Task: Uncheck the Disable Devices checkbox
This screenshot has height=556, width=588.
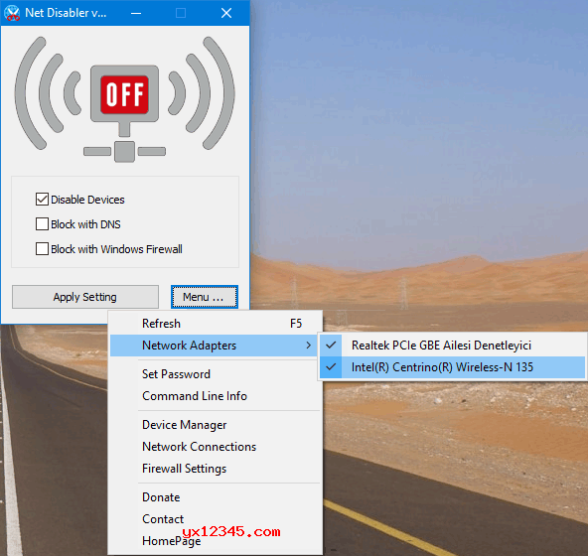Action: [42, 200]
